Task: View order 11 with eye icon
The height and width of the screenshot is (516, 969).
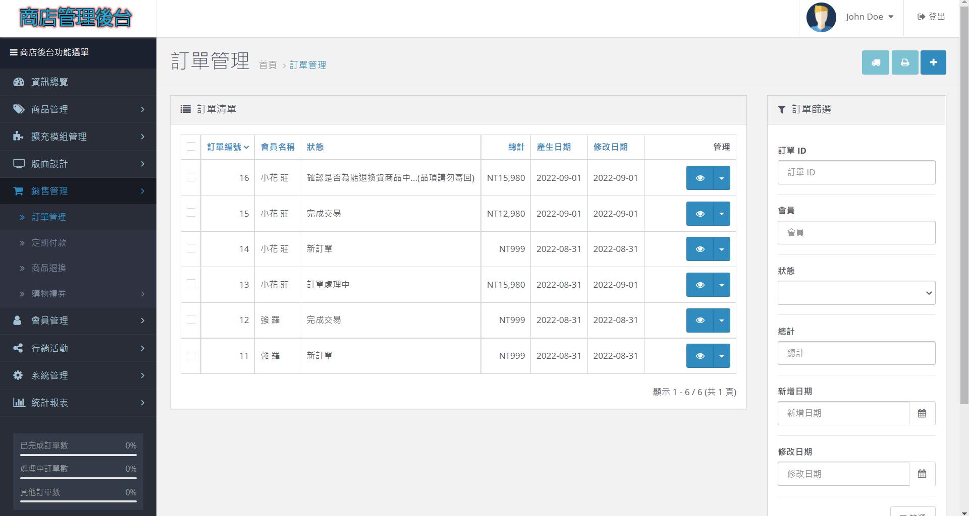Action: (x=699, y=356)
